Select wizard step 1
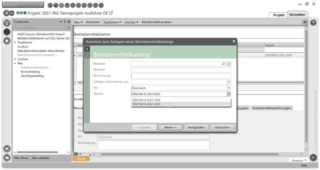The width and height of the screenshot is (320, 170). (x=87, y=49)
